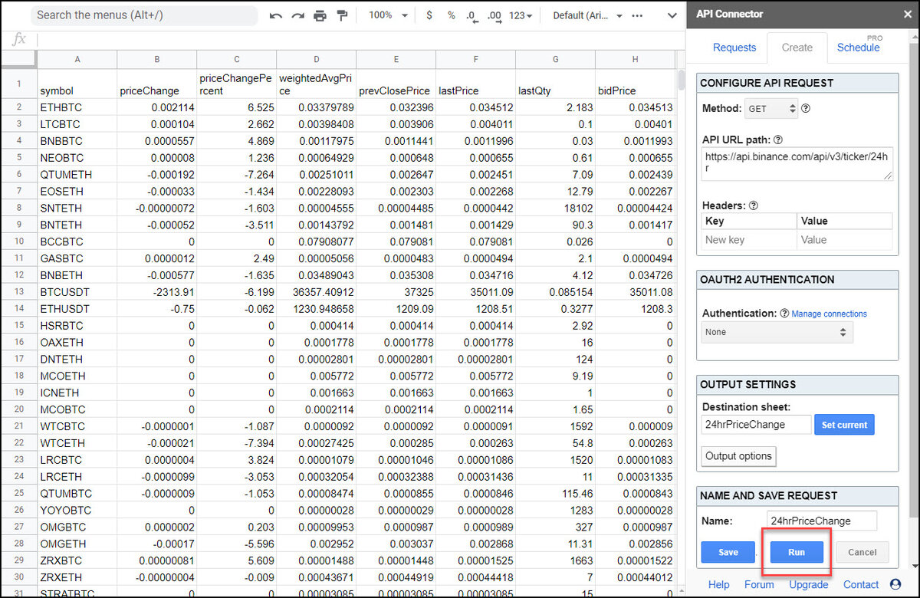This screenshot has height=598, width=920.
Task: Open the Method GET dropdown
Action: coord(771,109)
